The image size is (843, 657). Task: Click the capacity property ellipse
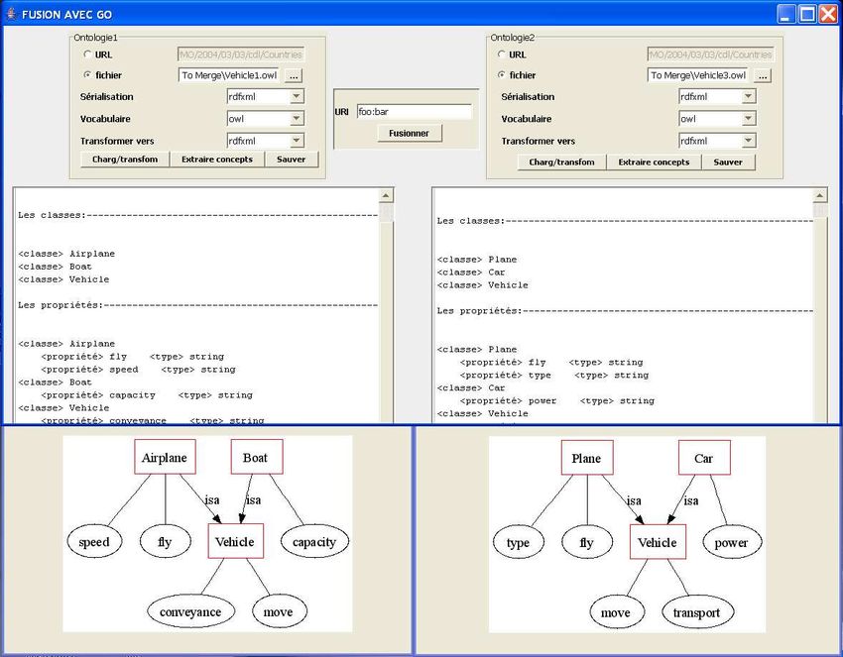[314, 542]
